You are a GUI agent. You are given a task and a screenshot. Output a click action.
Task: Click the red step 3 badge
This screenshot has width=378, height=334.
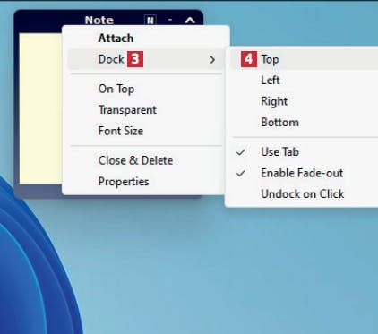tap(135, 59)
